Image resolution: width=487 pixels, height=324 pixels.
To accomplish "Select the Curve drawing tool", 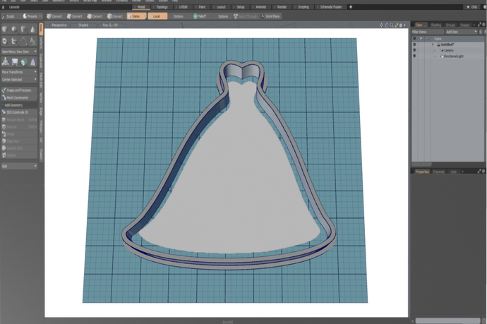I will 23,41.
